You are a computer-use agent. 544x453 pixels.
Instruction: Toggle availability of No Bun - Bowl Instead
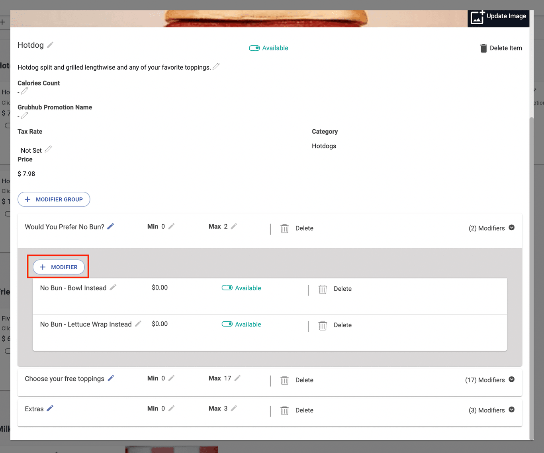[227, 288]
